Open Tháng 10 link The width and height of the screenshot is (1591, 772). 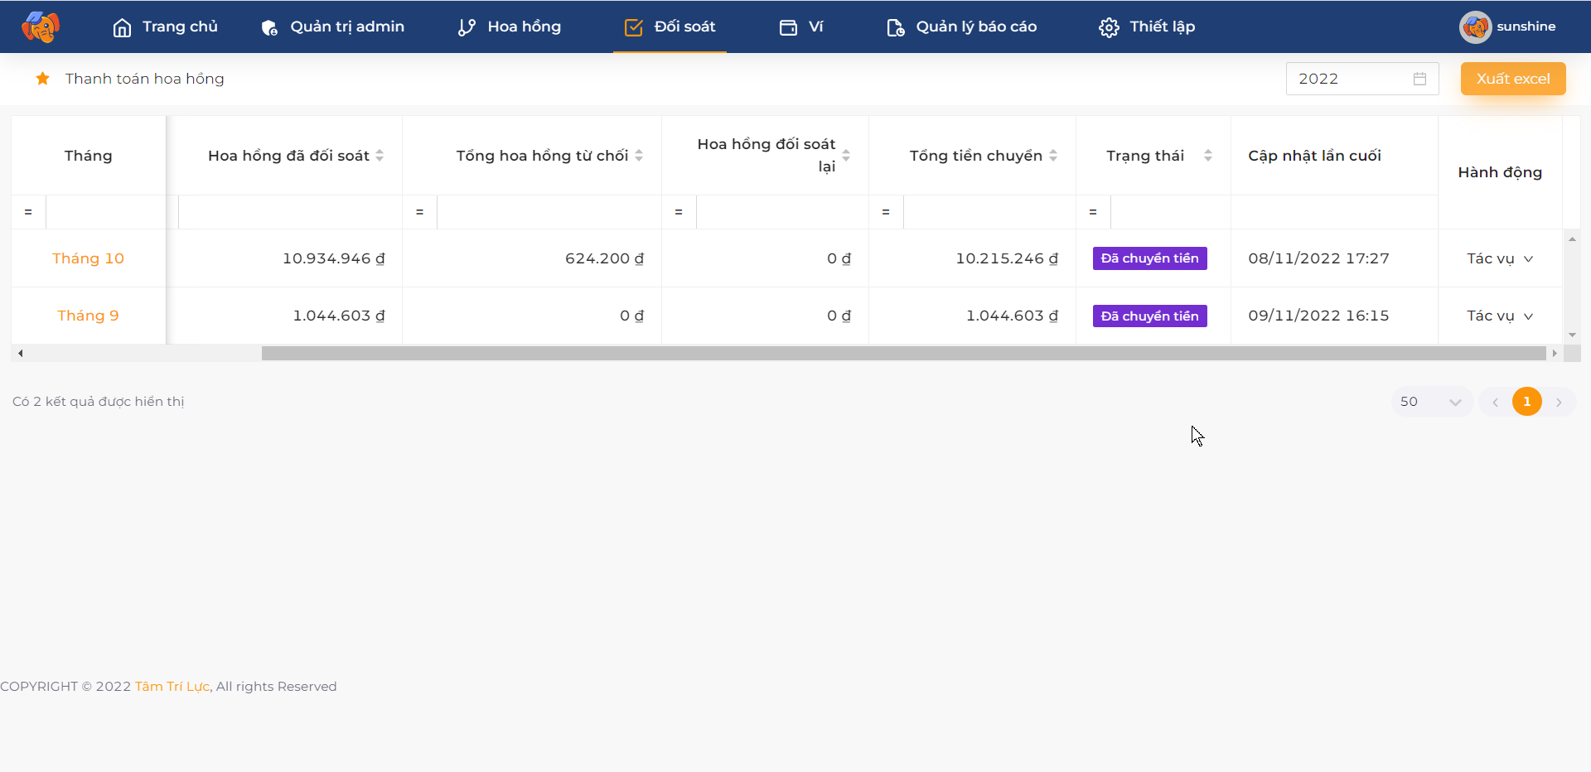[x=88, y=258]
